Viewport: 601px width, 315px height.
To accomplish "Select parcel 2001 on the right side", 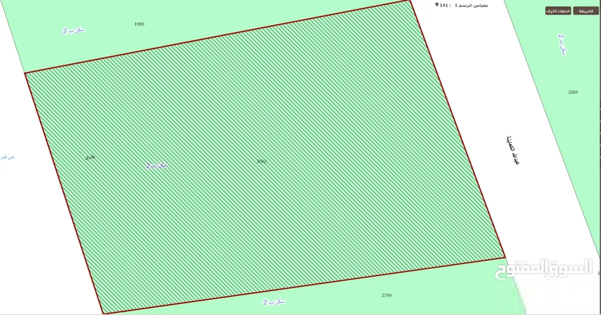I will point(573,92).
